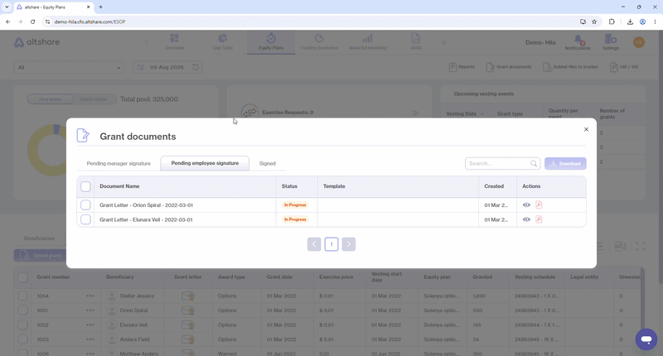Select page 1 in pagination
Viewport: 663px width, 356px height.
coord(331,244)
